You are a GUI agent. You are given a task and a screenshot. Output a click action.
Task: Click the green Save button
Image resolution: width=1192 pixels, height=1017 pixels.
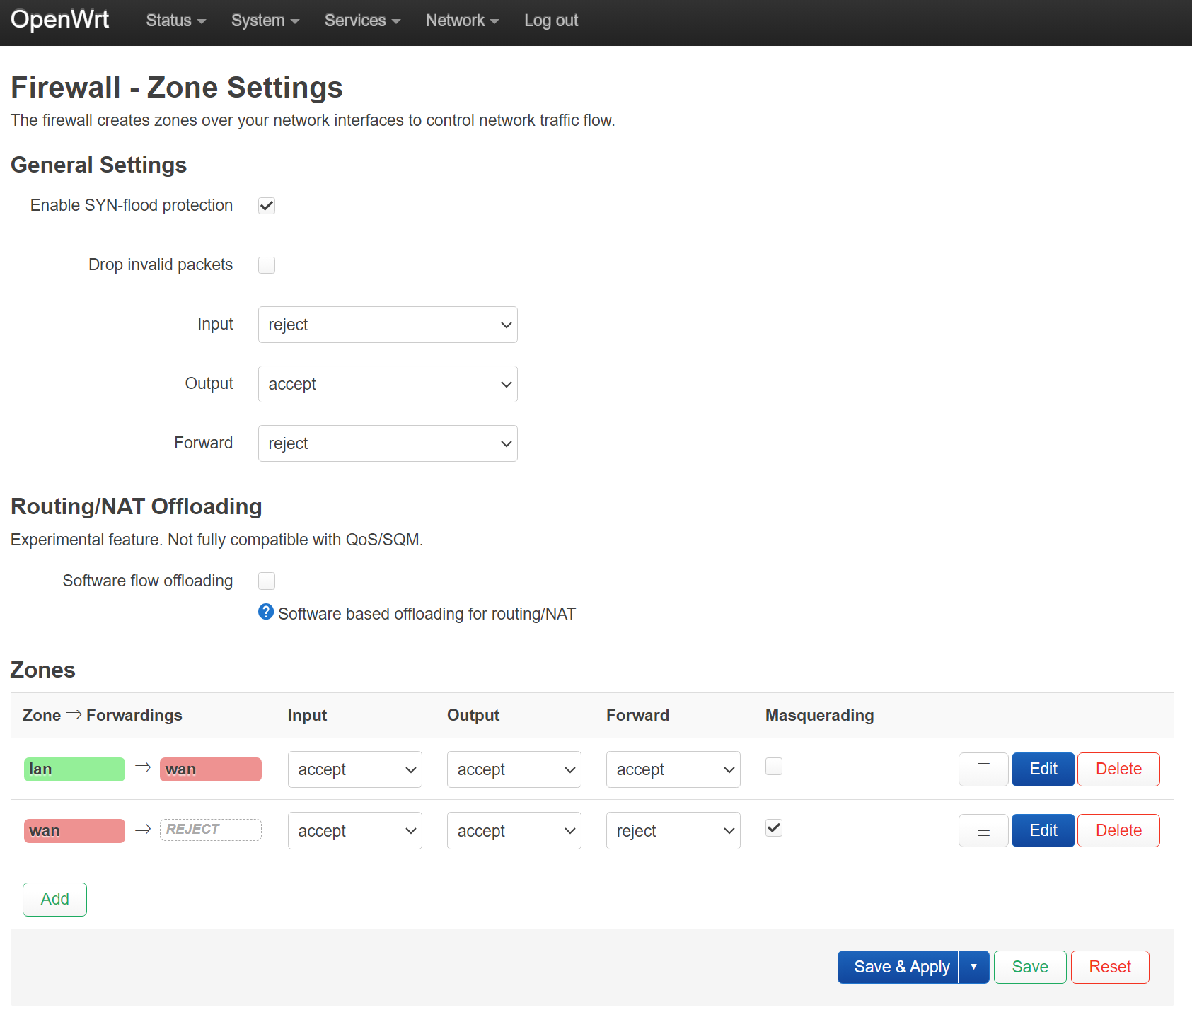(1030, 967)
